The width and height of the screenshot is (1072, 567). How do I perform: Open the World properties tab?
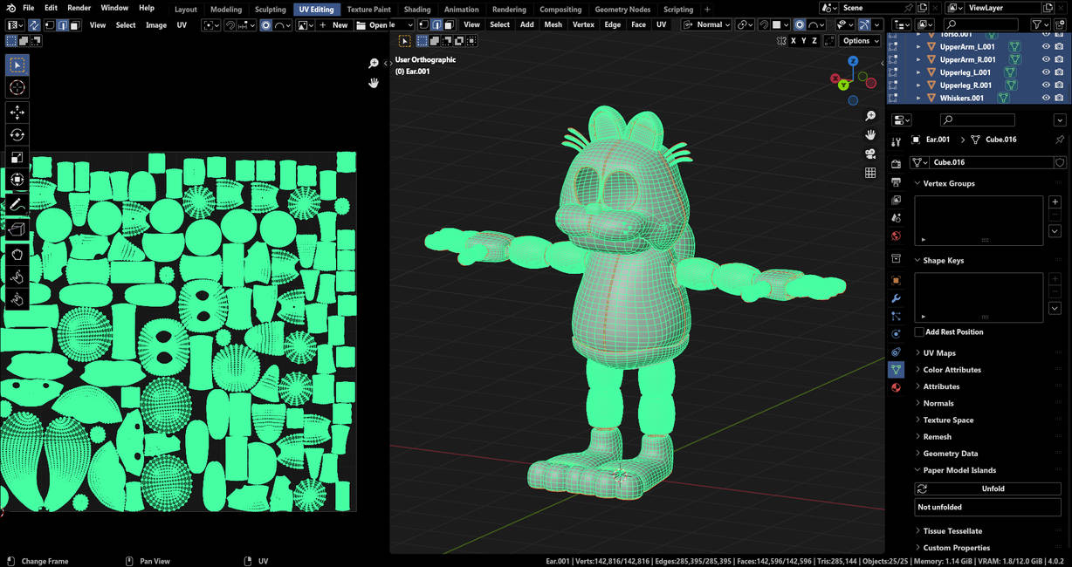tap(896, 236)
